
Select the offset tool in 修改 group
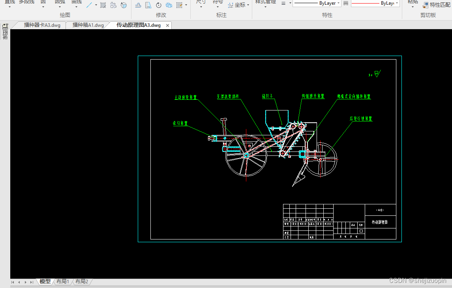click(x=138, y=5)
